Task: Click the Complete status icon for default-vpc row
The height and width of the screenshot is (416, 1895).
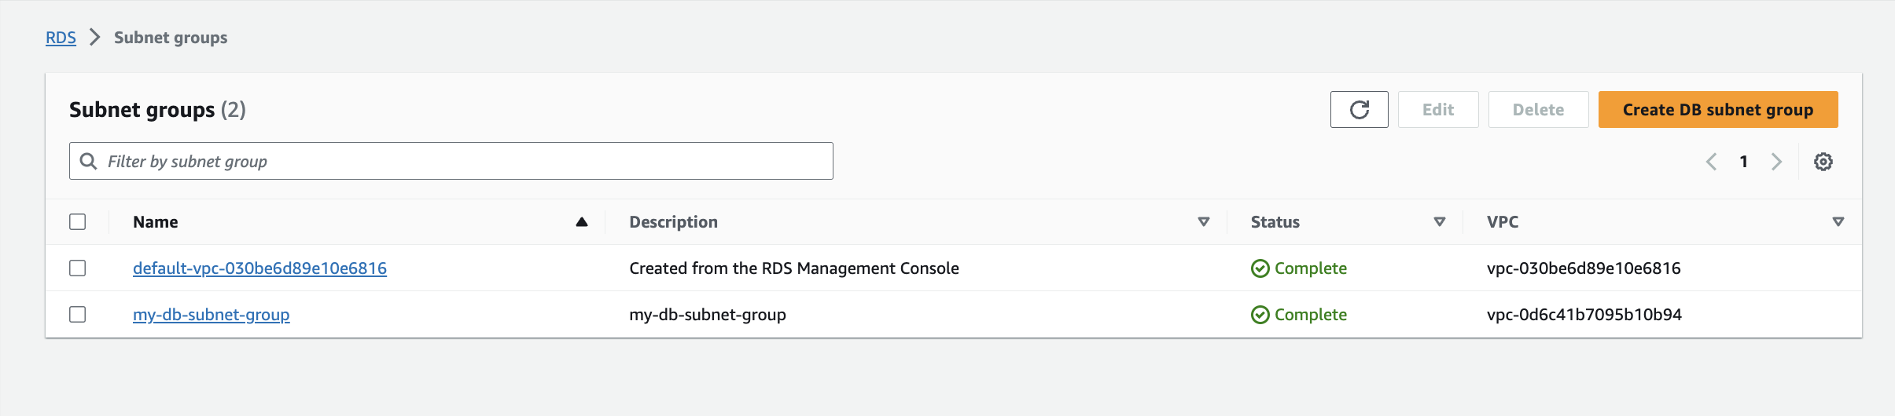Action: point(1260,268)
